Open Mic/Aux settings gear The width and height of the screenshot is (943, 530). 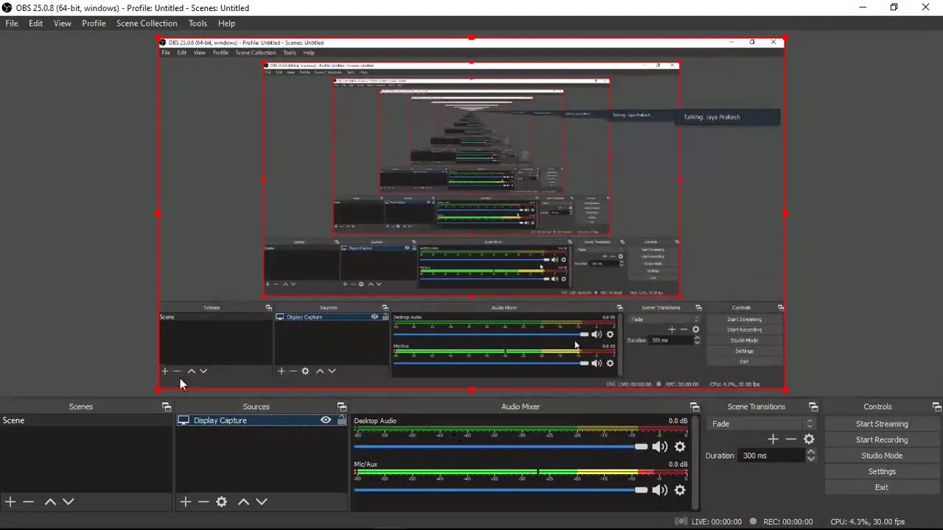click(680, 490)
